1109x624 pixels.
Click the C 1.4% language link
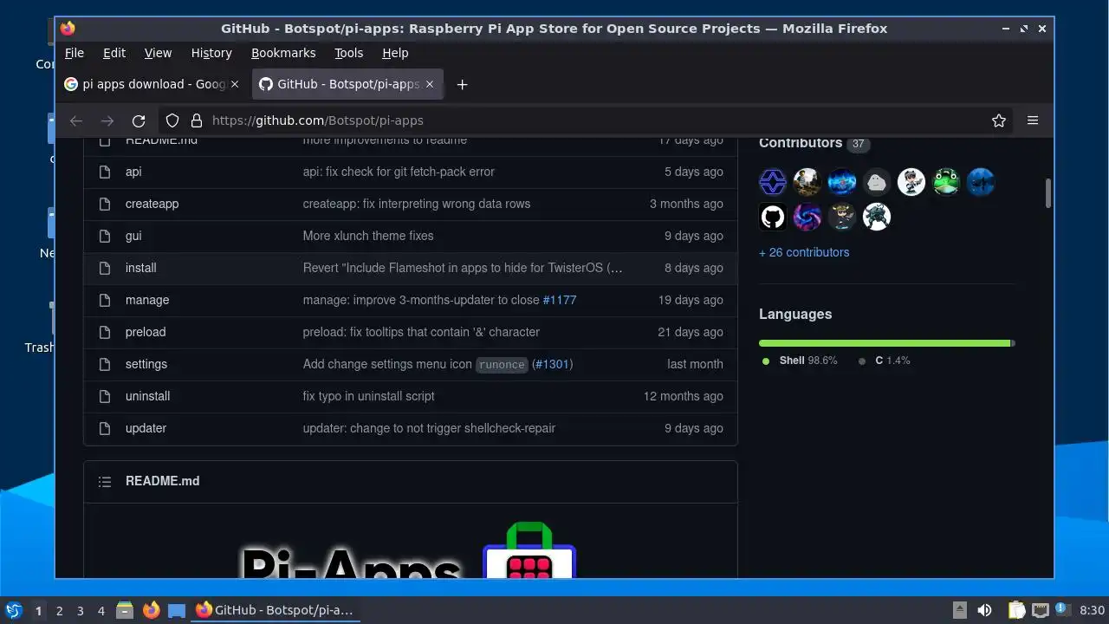coord(885,361)
